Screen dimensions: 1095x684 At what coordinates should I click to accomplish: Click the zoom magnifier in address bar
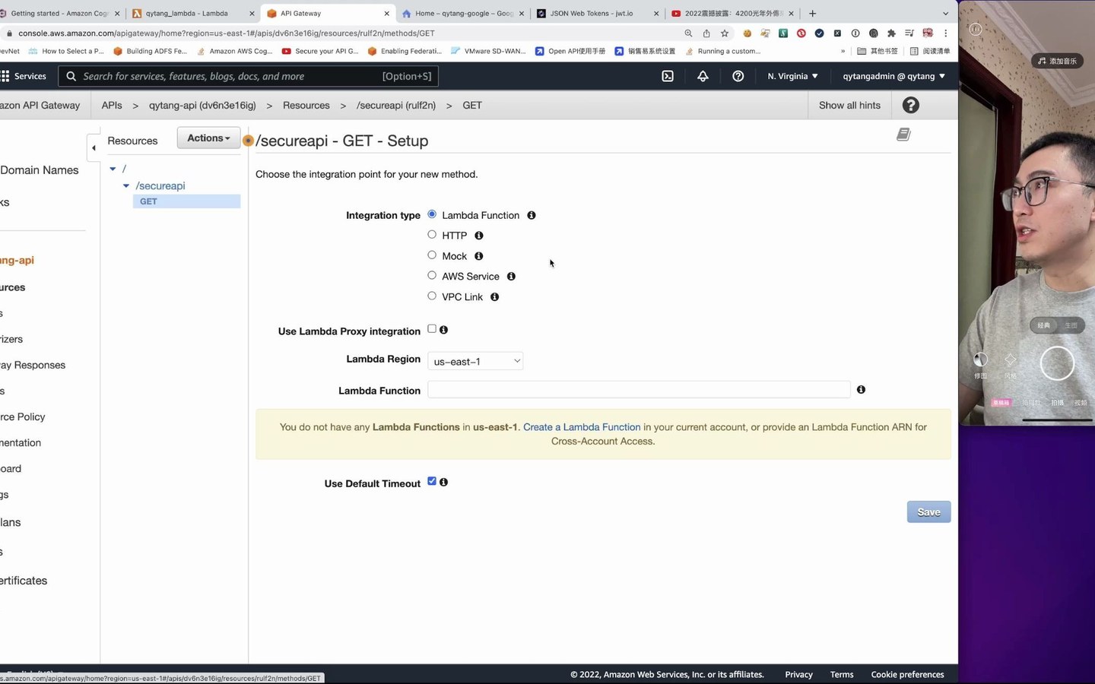[688, 33]
